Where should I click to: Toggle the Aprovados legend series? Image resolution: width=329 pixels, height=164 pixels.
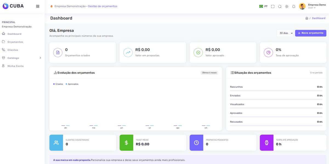coord(72,84)
